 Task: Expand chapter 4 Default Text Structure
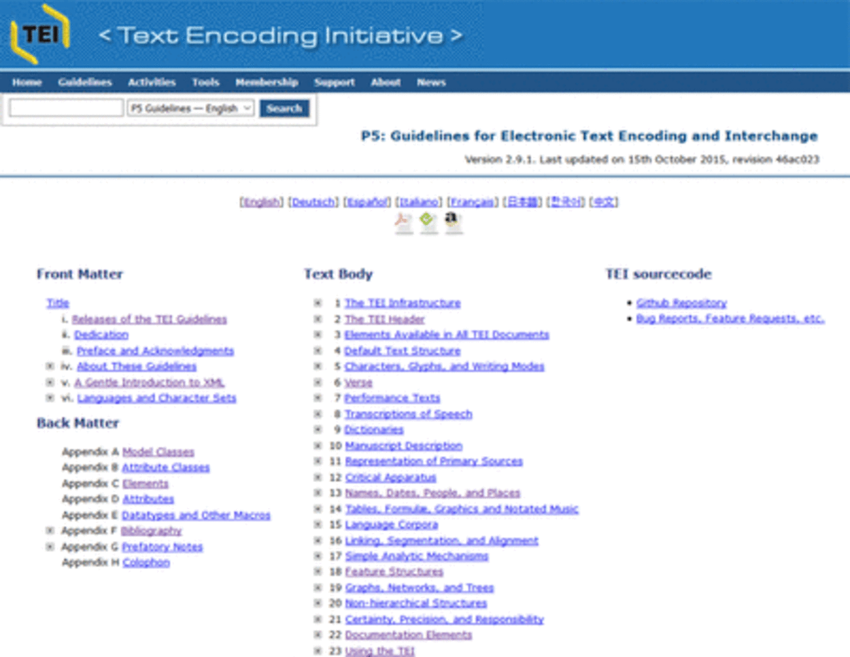point(318,351)
